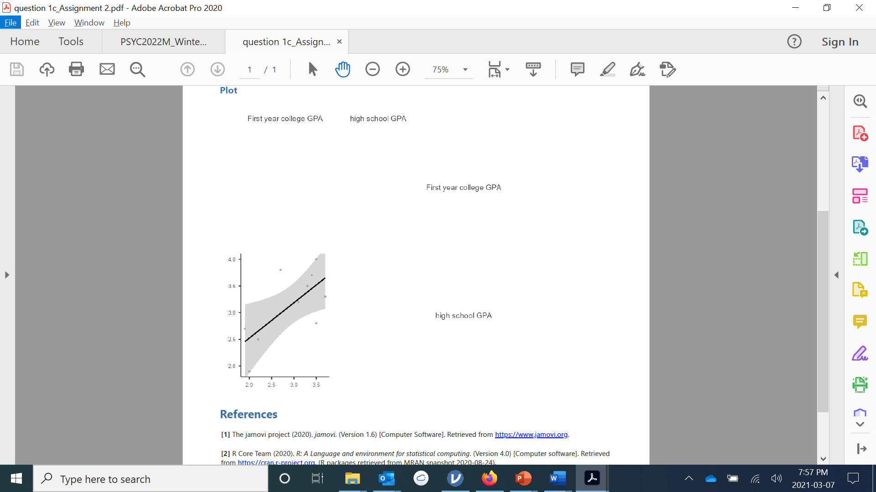
Task: Click the Sign In button
Action: [839, 41]
